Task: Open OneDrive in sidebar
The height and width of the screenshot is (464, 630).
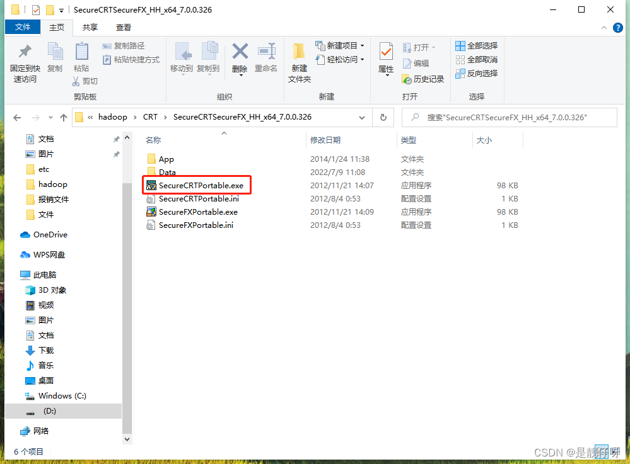Action: 50,235
